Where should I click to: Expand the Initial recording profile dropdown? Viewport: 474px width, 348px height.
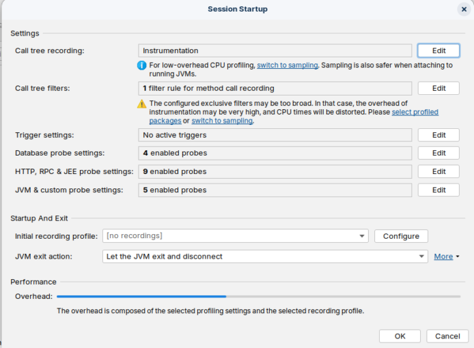[x=363, y=236]
